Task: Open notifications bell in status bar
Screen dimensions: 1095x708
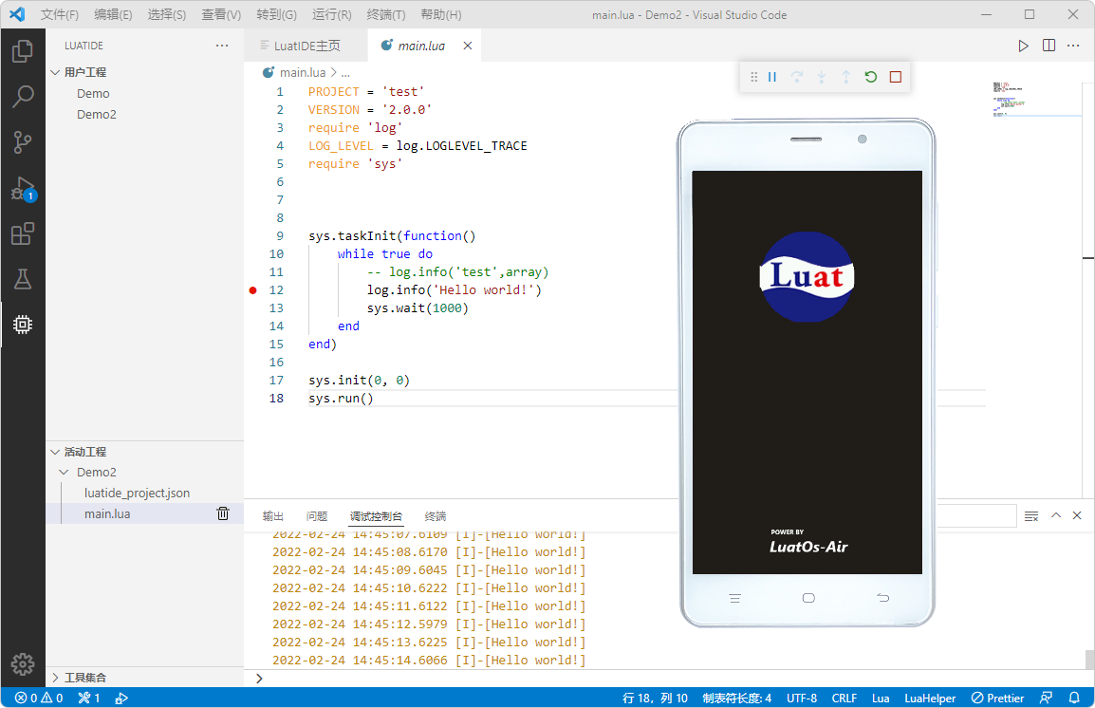Action: pos(1074,698)
